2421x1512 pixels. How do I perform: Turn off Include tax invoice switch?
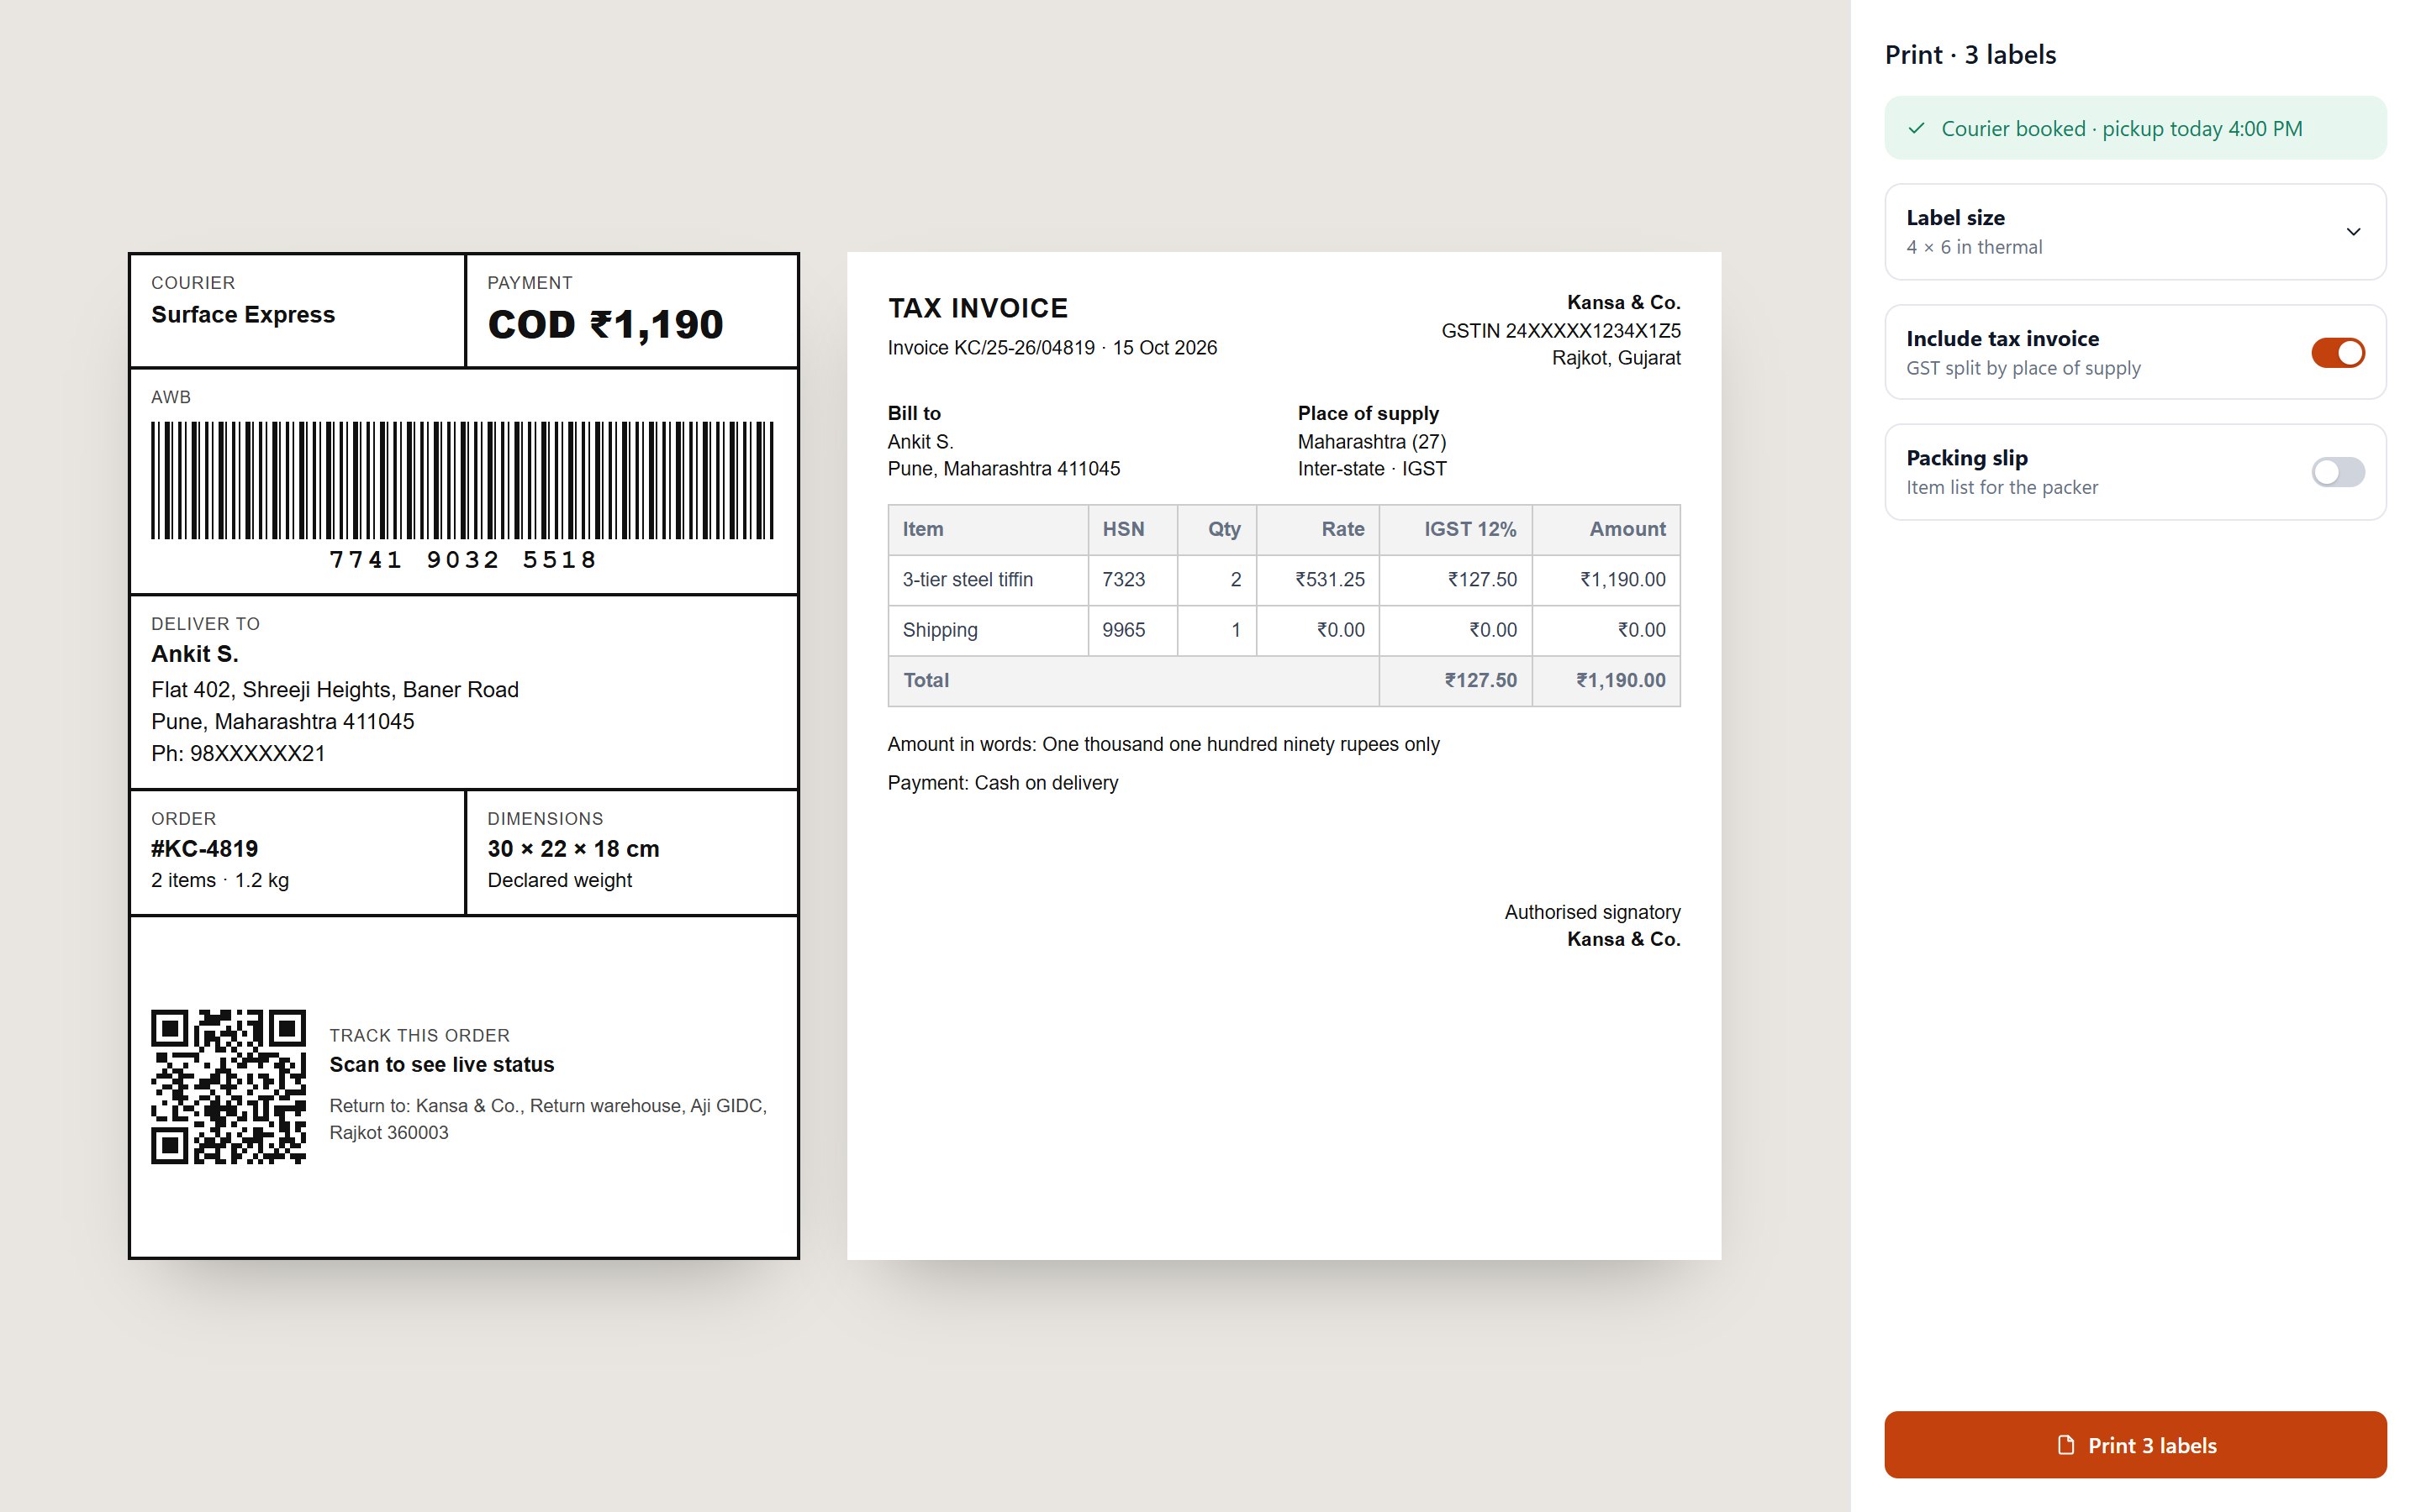pyautogui.click(x=2337, y=353)
